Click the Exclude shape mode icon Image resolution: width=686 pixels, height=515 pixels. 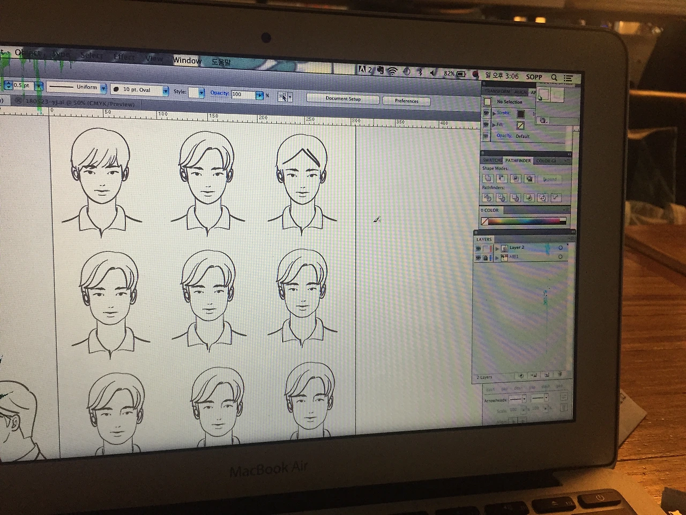coord(530,179)
